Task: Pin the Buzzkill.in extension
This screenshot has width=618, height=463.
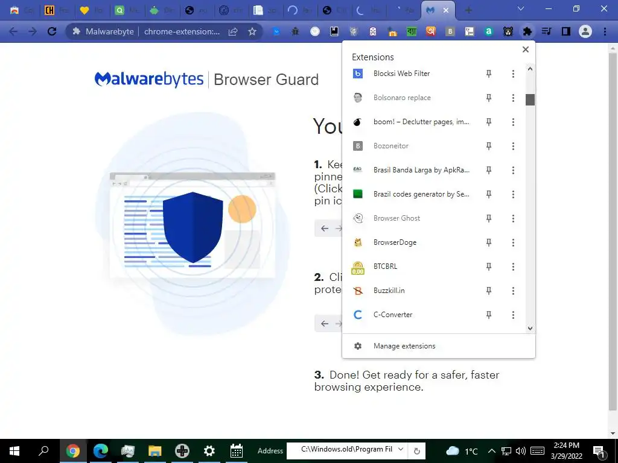Action: click(489, 291)
